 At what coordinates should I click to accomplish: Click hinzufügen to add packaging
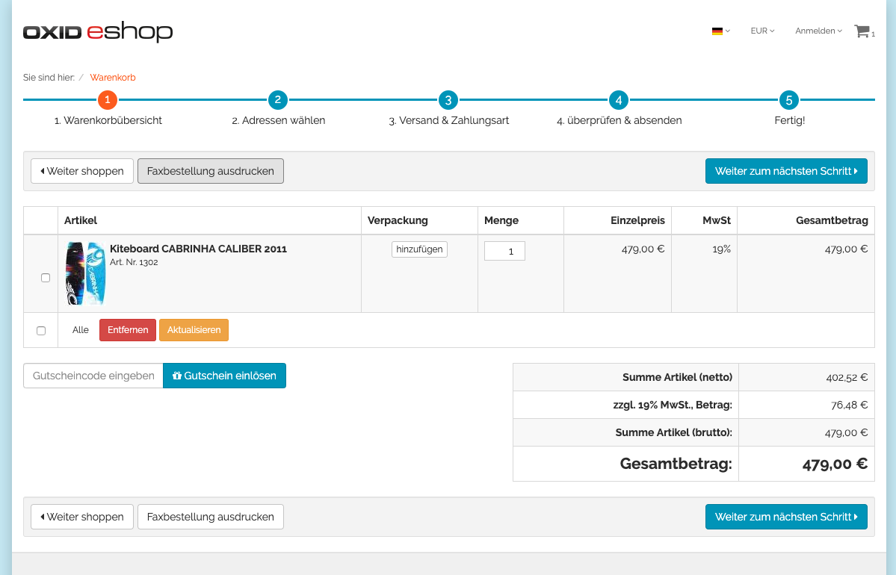coord(419,249)
